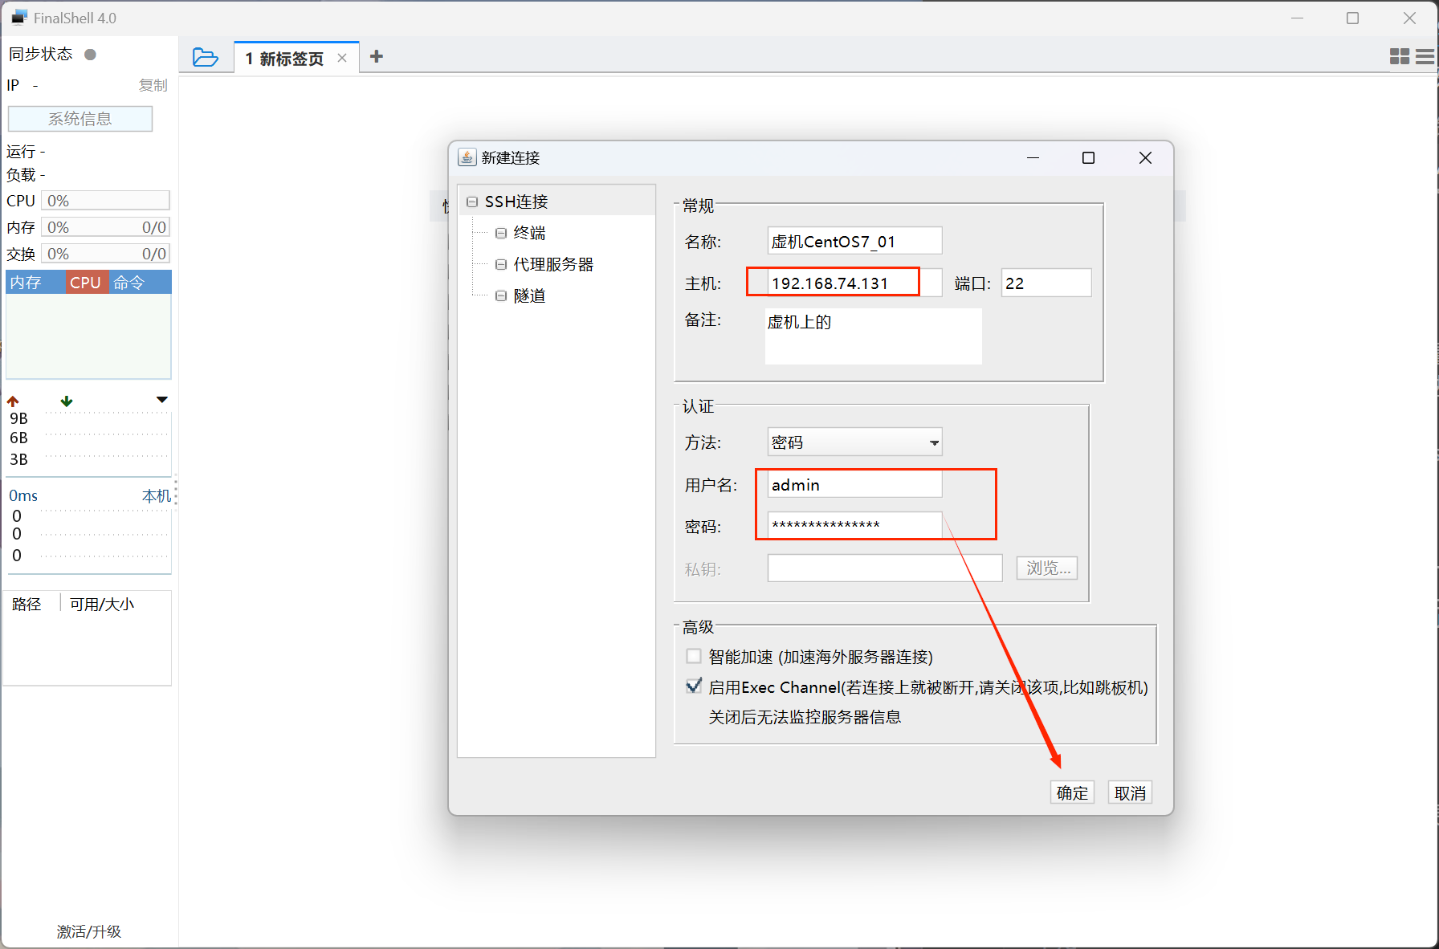
Task: Select the 命令 tab in process panel
Action: (128, 283)
